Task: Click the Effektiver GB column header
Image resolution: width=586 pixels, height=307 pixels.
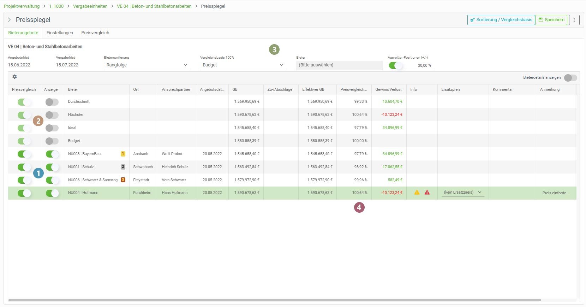Action: click(317, 90)
